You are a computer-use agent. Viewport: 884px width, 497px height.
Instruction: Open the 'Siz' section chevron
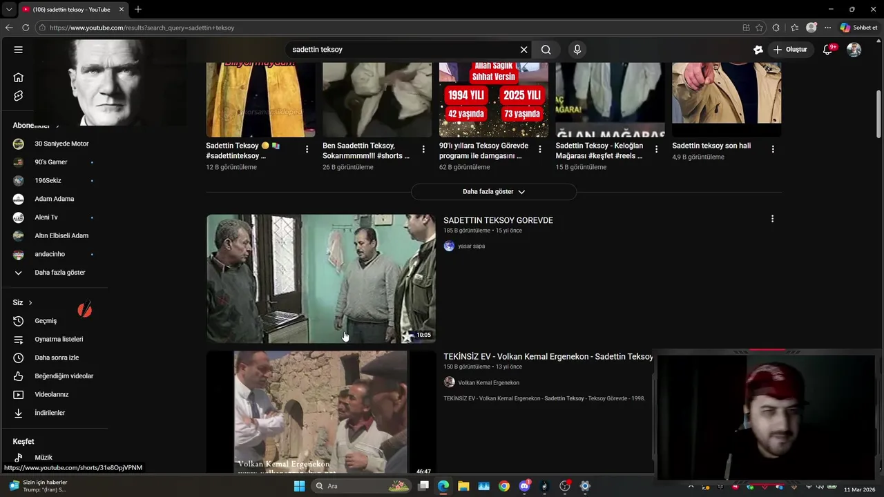[30, 303]
